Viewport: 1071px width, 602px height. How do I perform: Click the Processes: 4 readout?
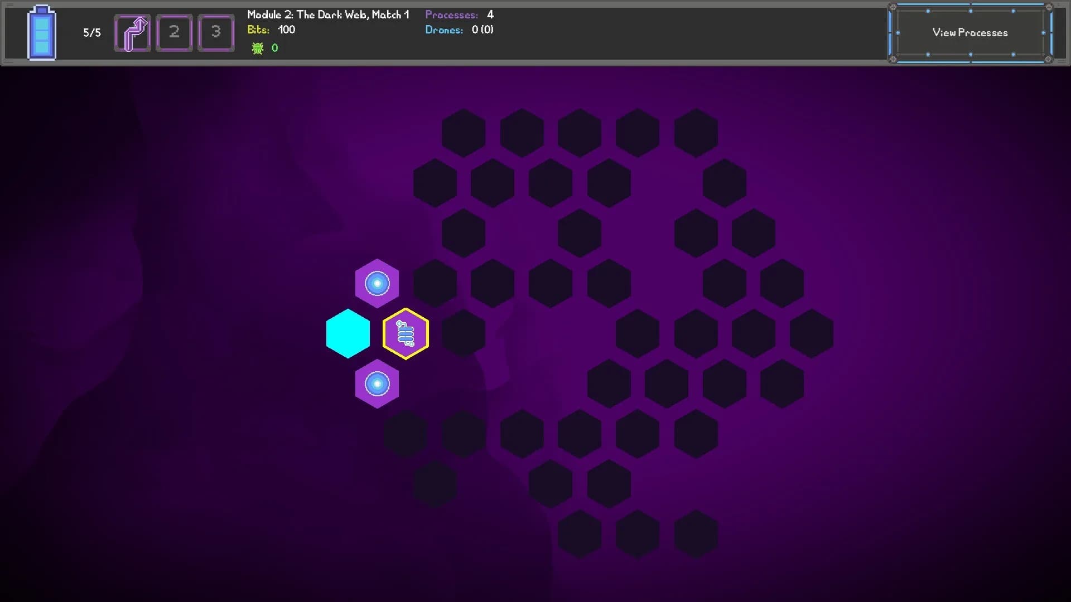(x=459, y=14)
